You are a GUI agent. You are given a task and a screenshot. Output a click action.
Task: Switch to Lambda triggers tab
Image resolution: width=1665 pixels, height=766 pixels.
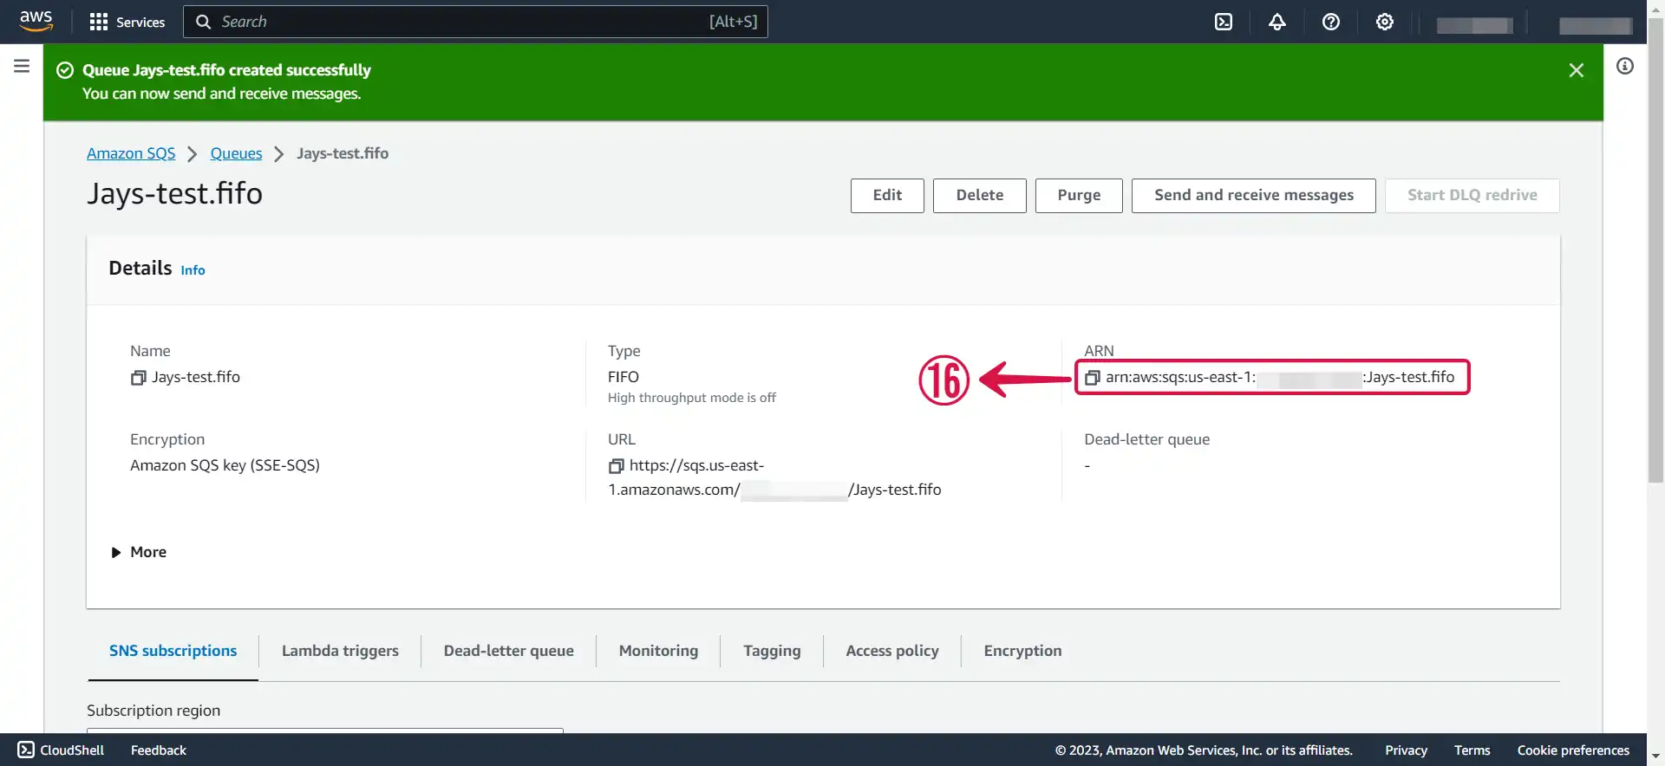(x=340, y=651)
